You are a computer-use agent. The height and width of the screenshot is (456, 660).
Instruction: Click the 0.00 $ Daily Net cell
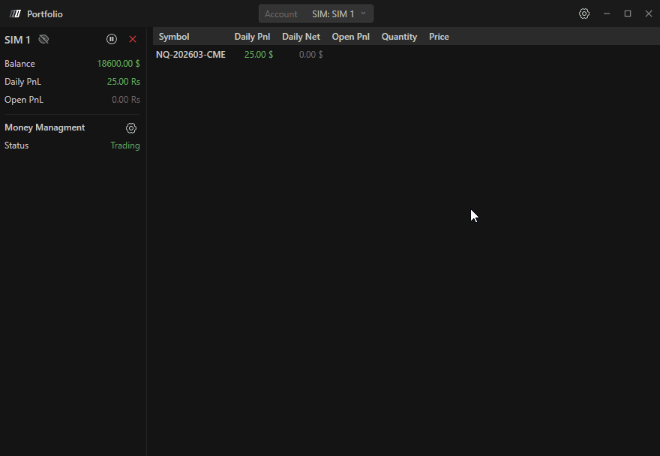pos(310,55)
